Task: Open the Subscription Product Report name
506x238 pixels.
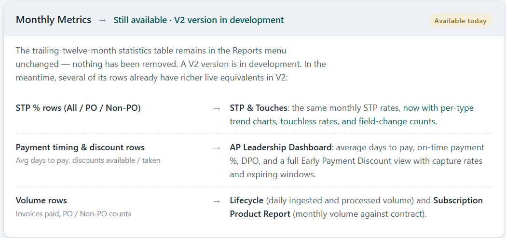Action: pos(356,207)
